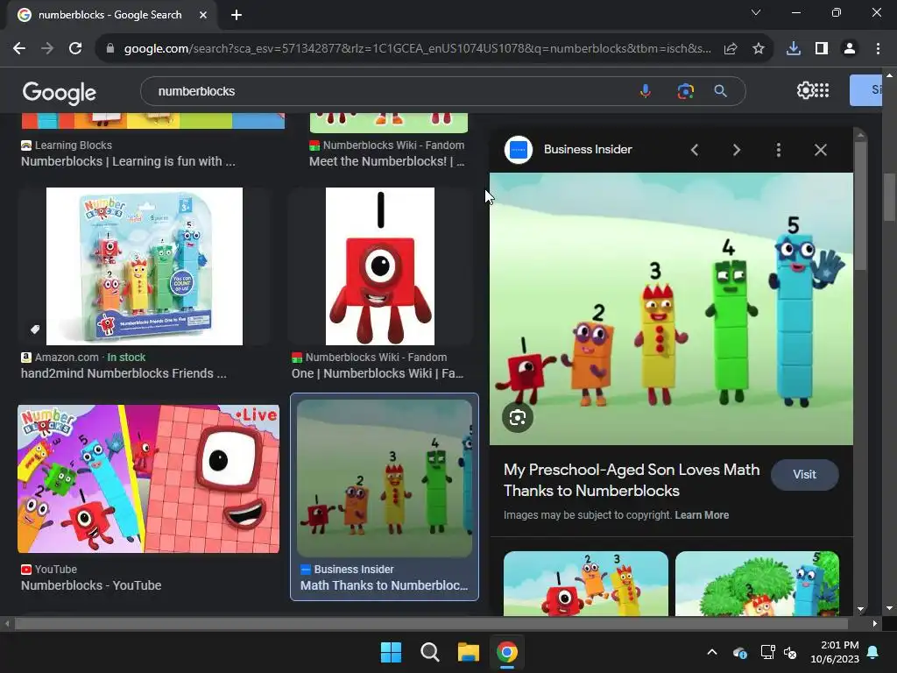897x673 pixels.
Task: Open 'hand2mind Numberblocks Friends ...' link
Action: (124, 373)
